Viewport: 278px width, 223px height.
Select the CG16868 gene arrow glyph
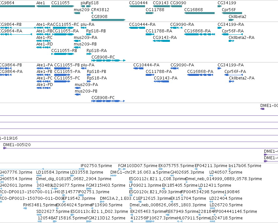[x=200, y=13]
